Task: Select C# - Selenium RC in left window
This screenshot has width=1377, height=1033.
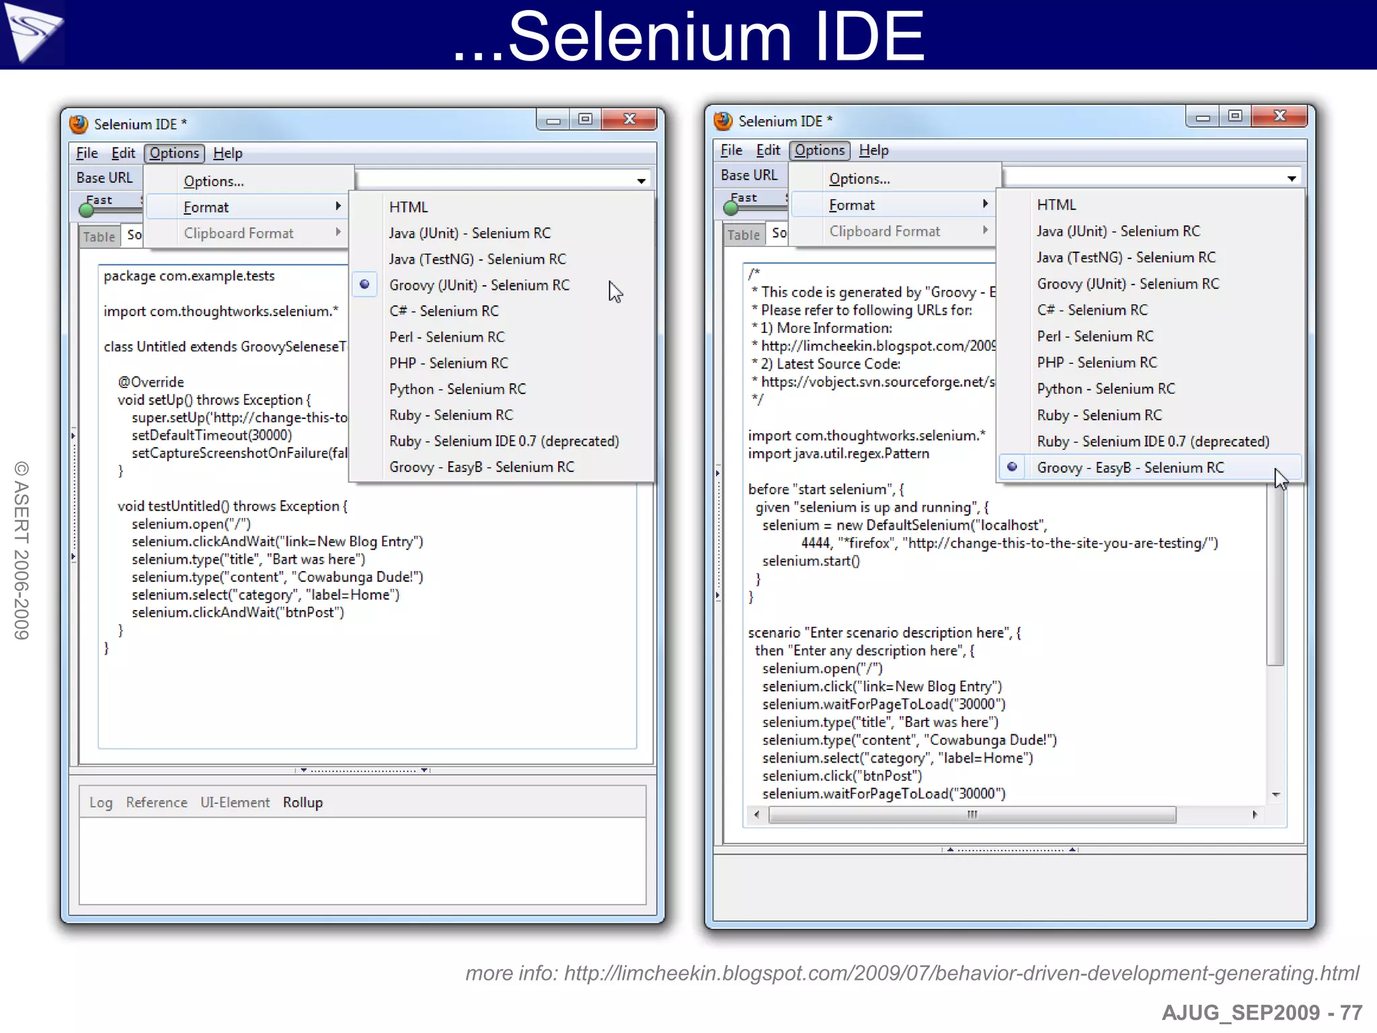Action: [502, 311]
